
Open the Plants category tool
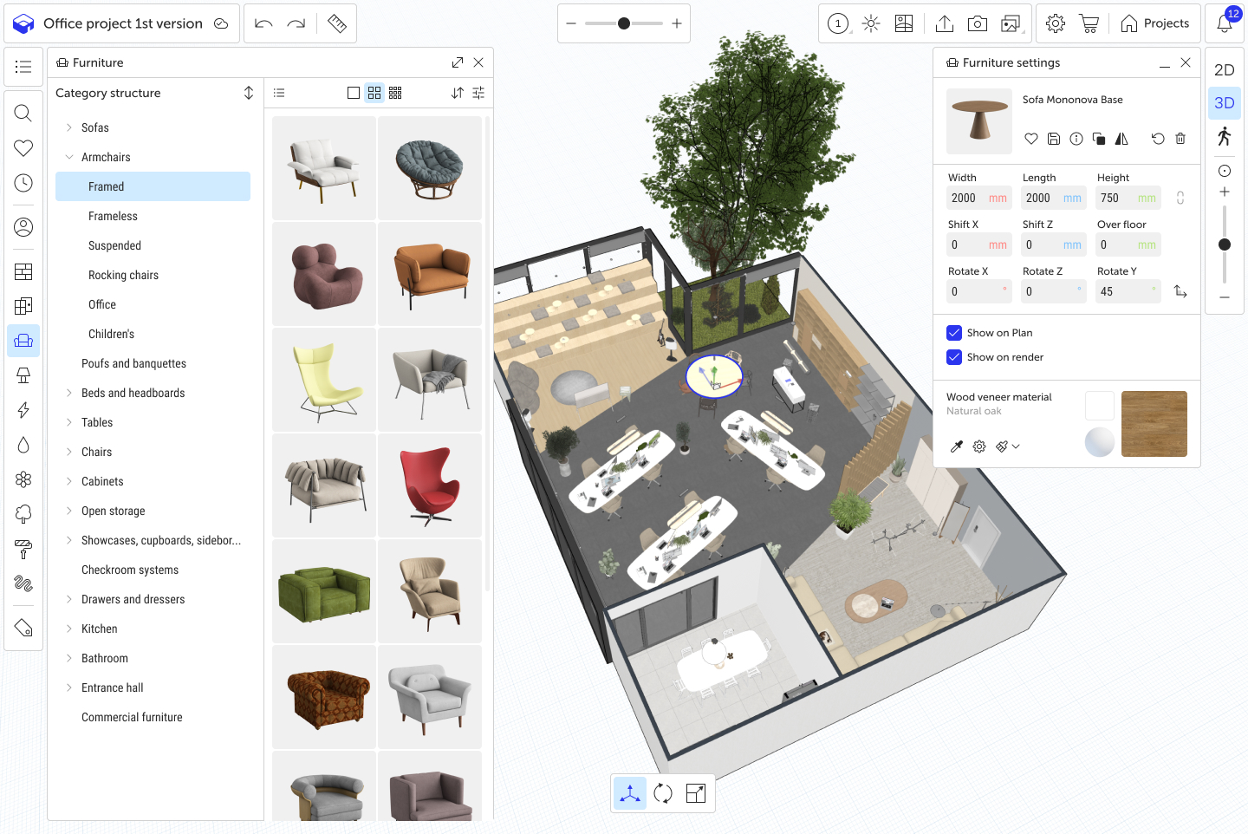point(23,514)
